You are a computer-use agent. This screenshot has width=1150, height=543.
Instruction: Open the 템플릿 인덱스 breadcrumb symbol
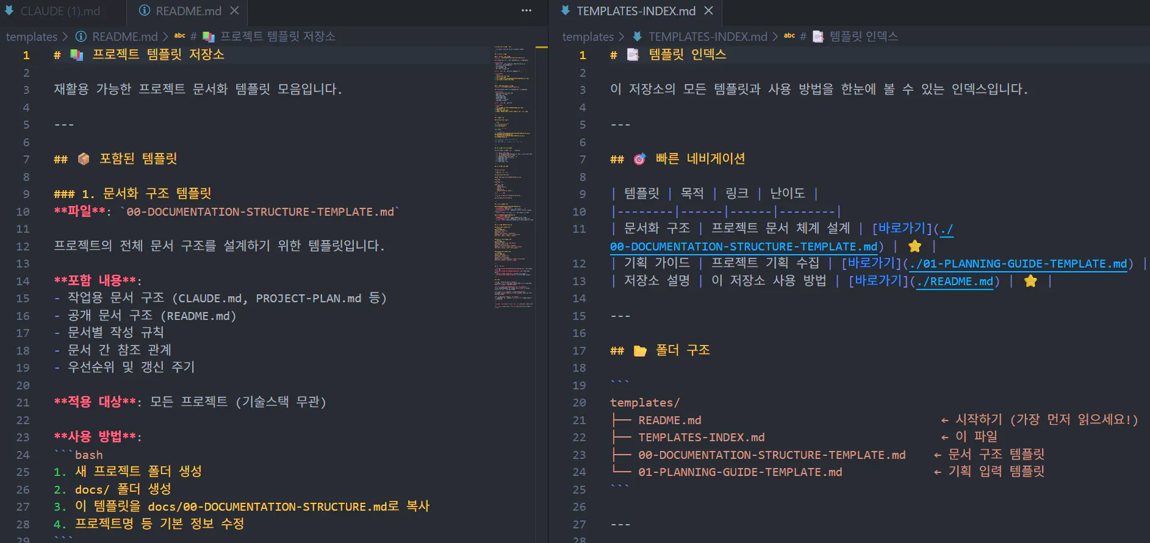(864, 37)
